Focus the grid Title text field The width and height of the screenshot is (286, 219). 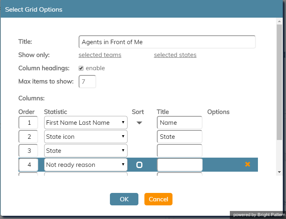click(167, 42)
